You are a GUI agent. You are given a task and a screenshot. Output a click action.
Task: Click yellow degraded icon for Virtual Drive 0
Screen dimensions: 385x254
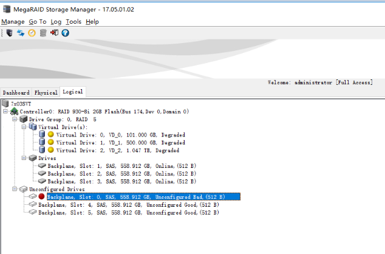[51, 135]
